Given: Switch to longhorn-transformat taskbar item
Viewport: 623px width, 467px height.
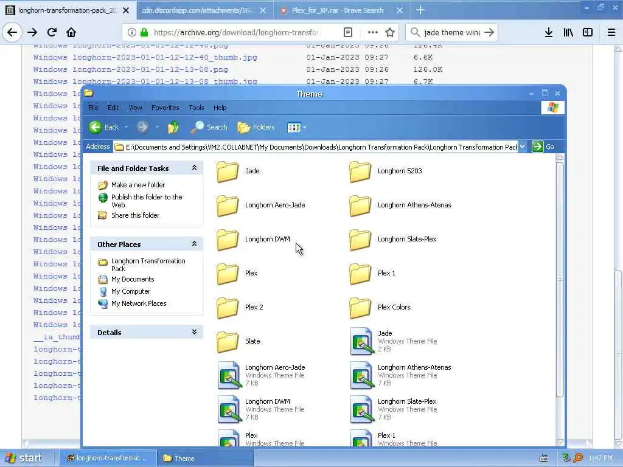Looking at the screenshot, I should coord(107,458).
